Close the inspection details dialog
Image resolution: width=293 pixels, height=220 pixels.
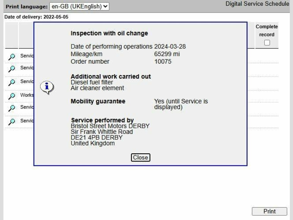[140, 158]
